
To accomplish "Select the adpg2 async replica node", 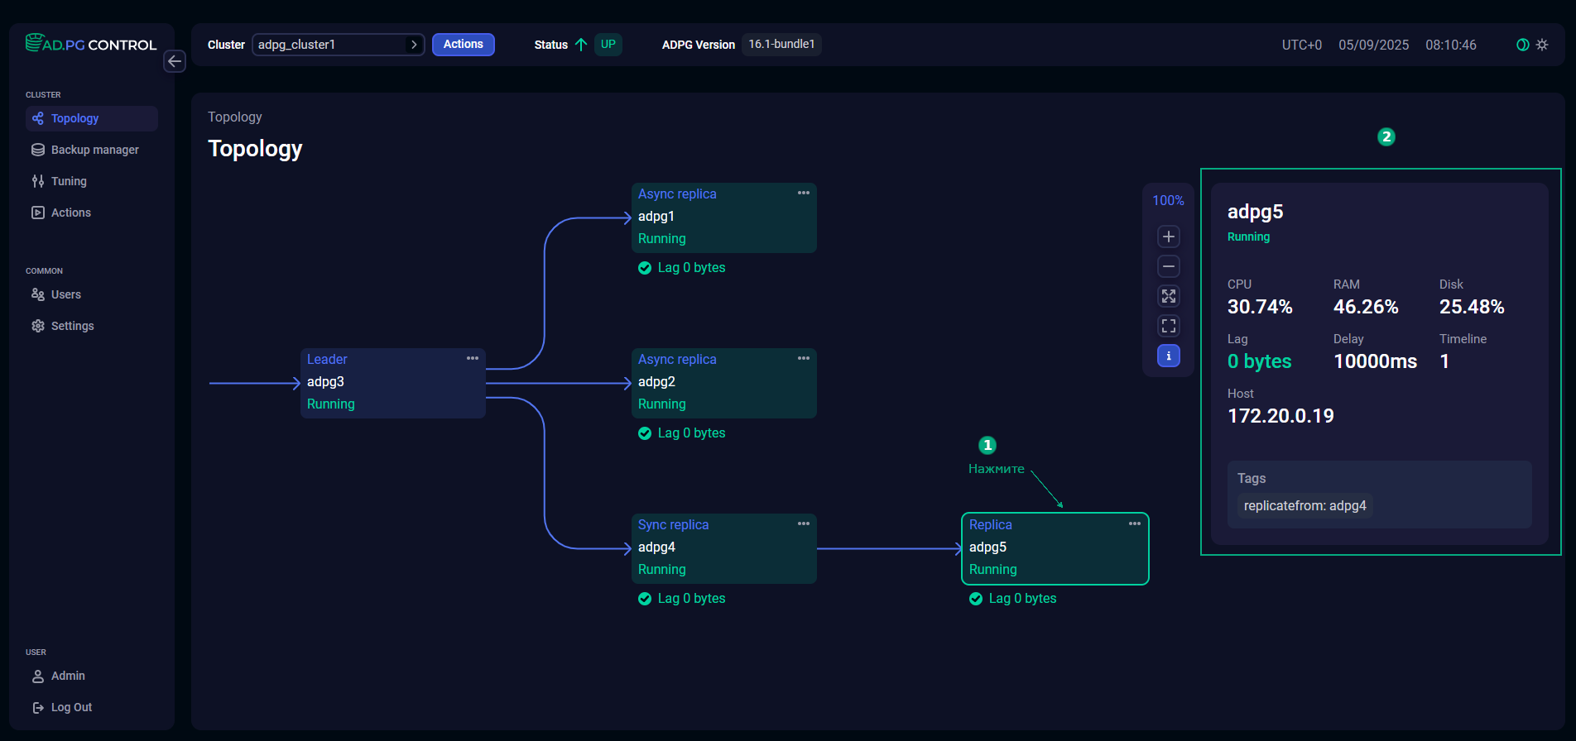I will pos(723,383).
